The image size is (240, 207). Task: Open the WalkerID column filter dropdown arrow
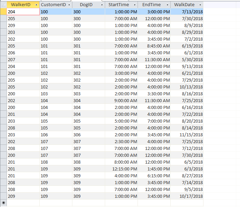36,5
